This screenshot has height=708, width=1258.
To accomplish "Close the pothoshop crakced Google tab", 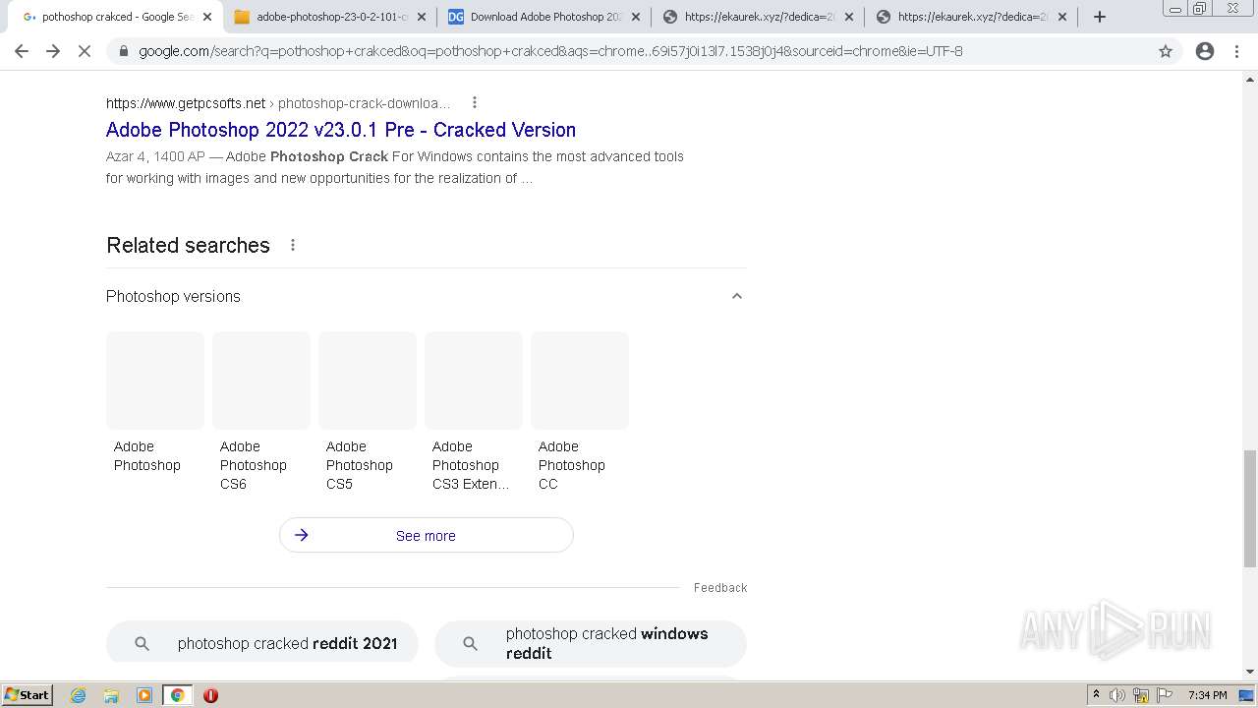I will [x=207, y=17].
